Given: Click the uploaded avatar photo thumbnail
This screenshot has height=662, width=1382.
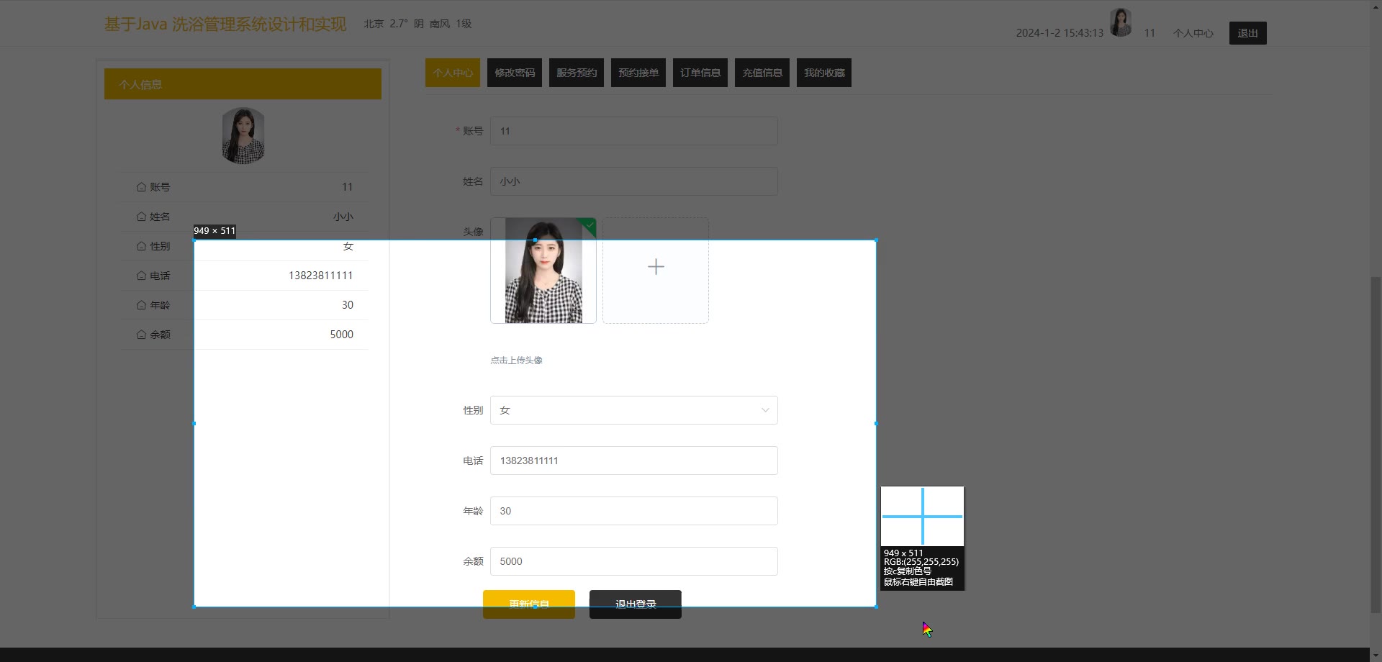Looking at the screenshot, I should pyautogui.click(x=543, y=271).
